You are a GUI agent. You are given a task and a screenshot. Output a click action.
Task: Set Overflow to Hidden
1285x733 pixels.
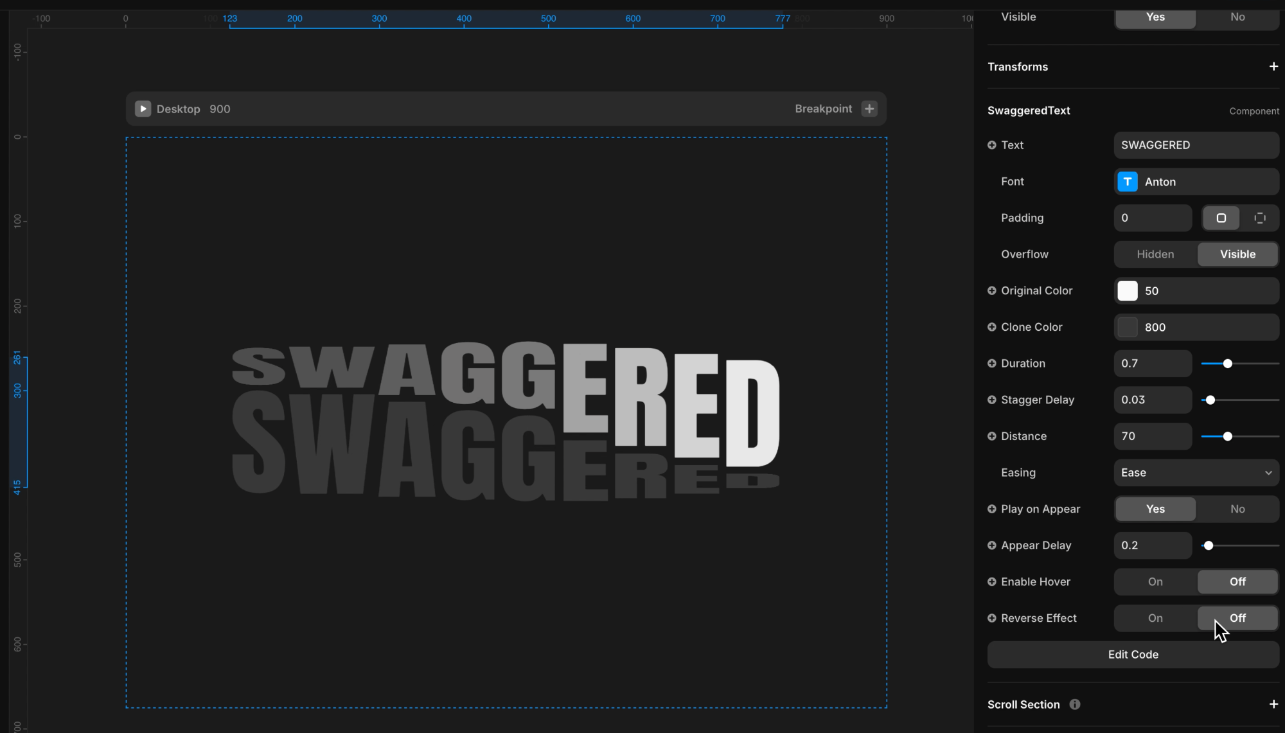pyautogui.click(x=1155, y=254)
